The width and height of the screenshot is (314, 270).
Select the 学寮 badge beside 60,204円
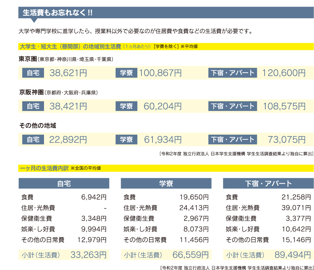[126, 106]
